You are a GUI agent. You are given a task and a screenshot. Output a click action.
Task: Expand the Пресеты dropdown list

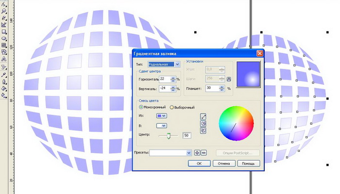point(189,153)
